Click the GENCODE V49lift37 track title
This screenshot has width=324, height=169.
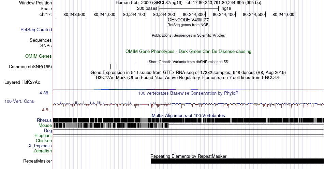188,20
